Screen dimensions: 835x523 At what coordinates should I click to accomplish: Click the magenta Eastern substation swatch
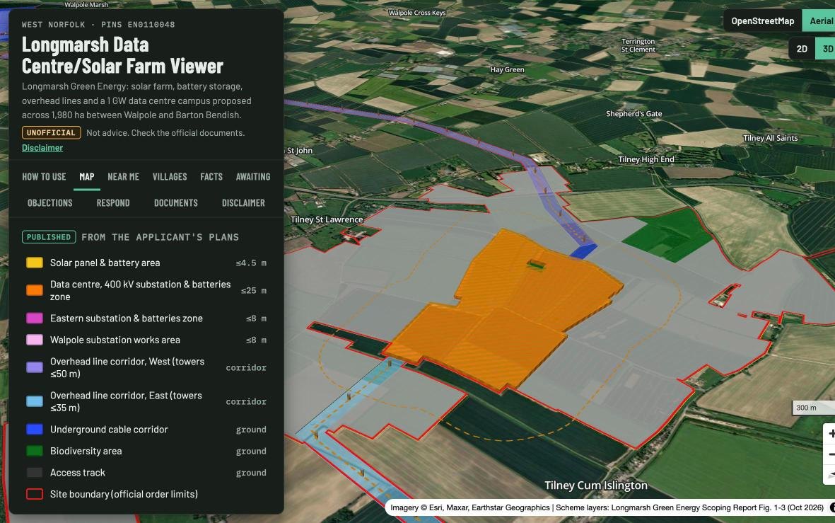click(x=35, y=318)
